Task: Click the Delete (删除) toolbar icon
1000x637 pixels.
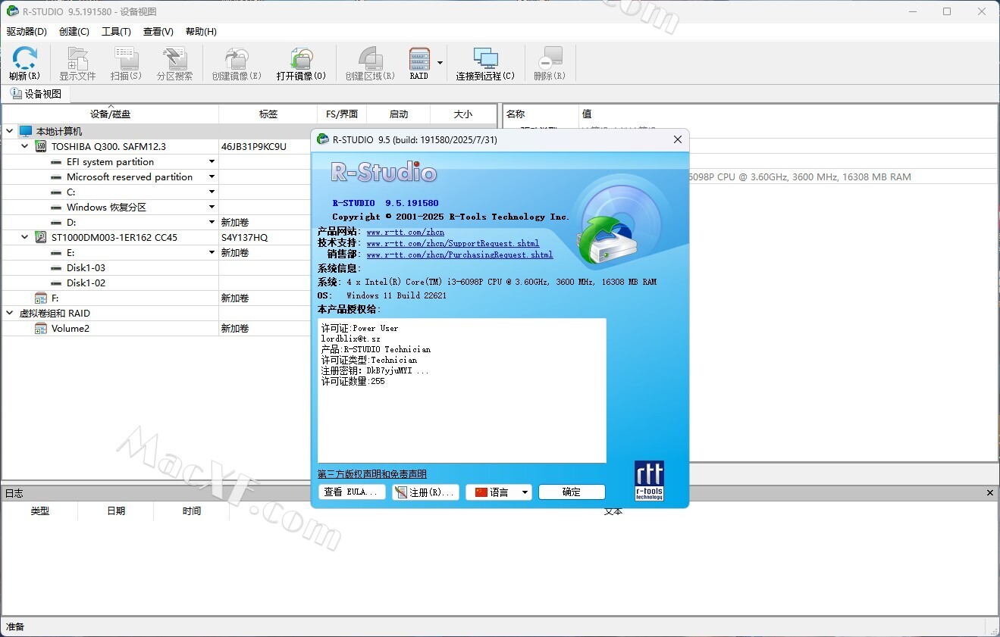Action: point(549,59)
